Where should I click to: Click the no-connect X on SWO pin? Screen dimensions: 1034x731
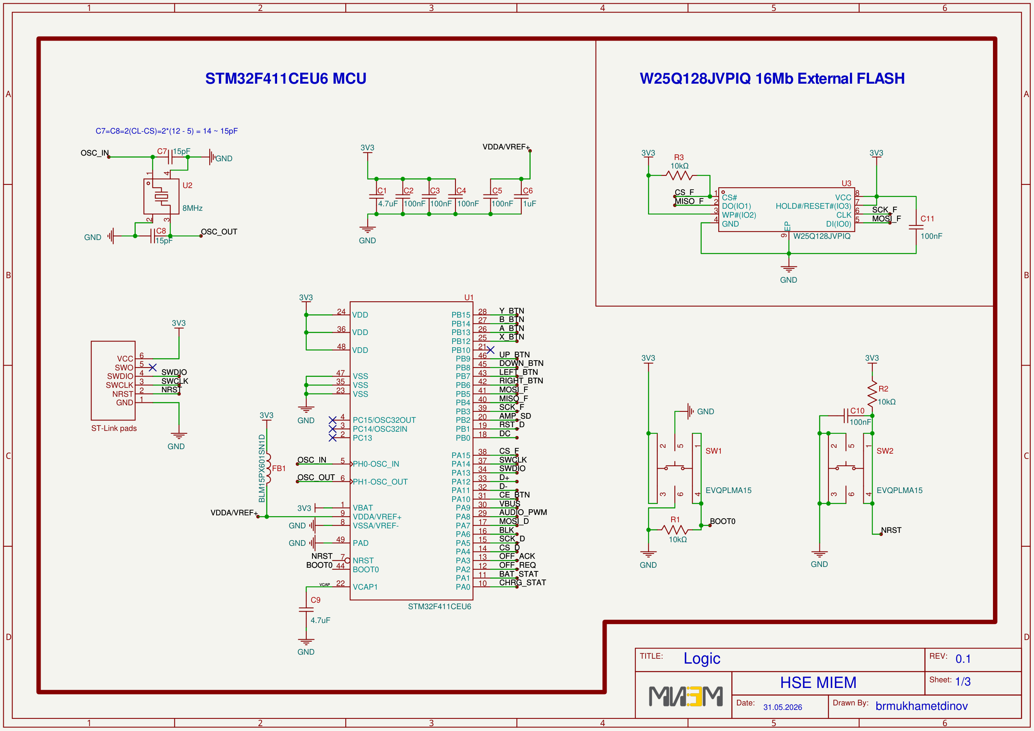pyautogui.click(x=153, y=367)
